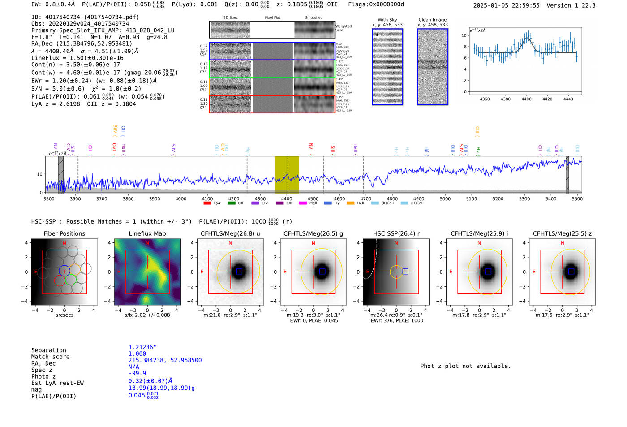Screen dimensions: 627x427
Task: Open the CFHTLS/Meg(25.5) z cutout
Action: (x=562, y=272)
